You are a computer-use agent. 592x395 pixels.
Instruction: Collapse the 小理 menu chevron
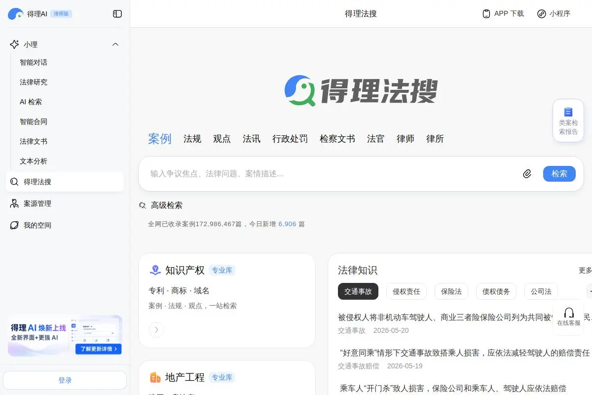(115, 44)
